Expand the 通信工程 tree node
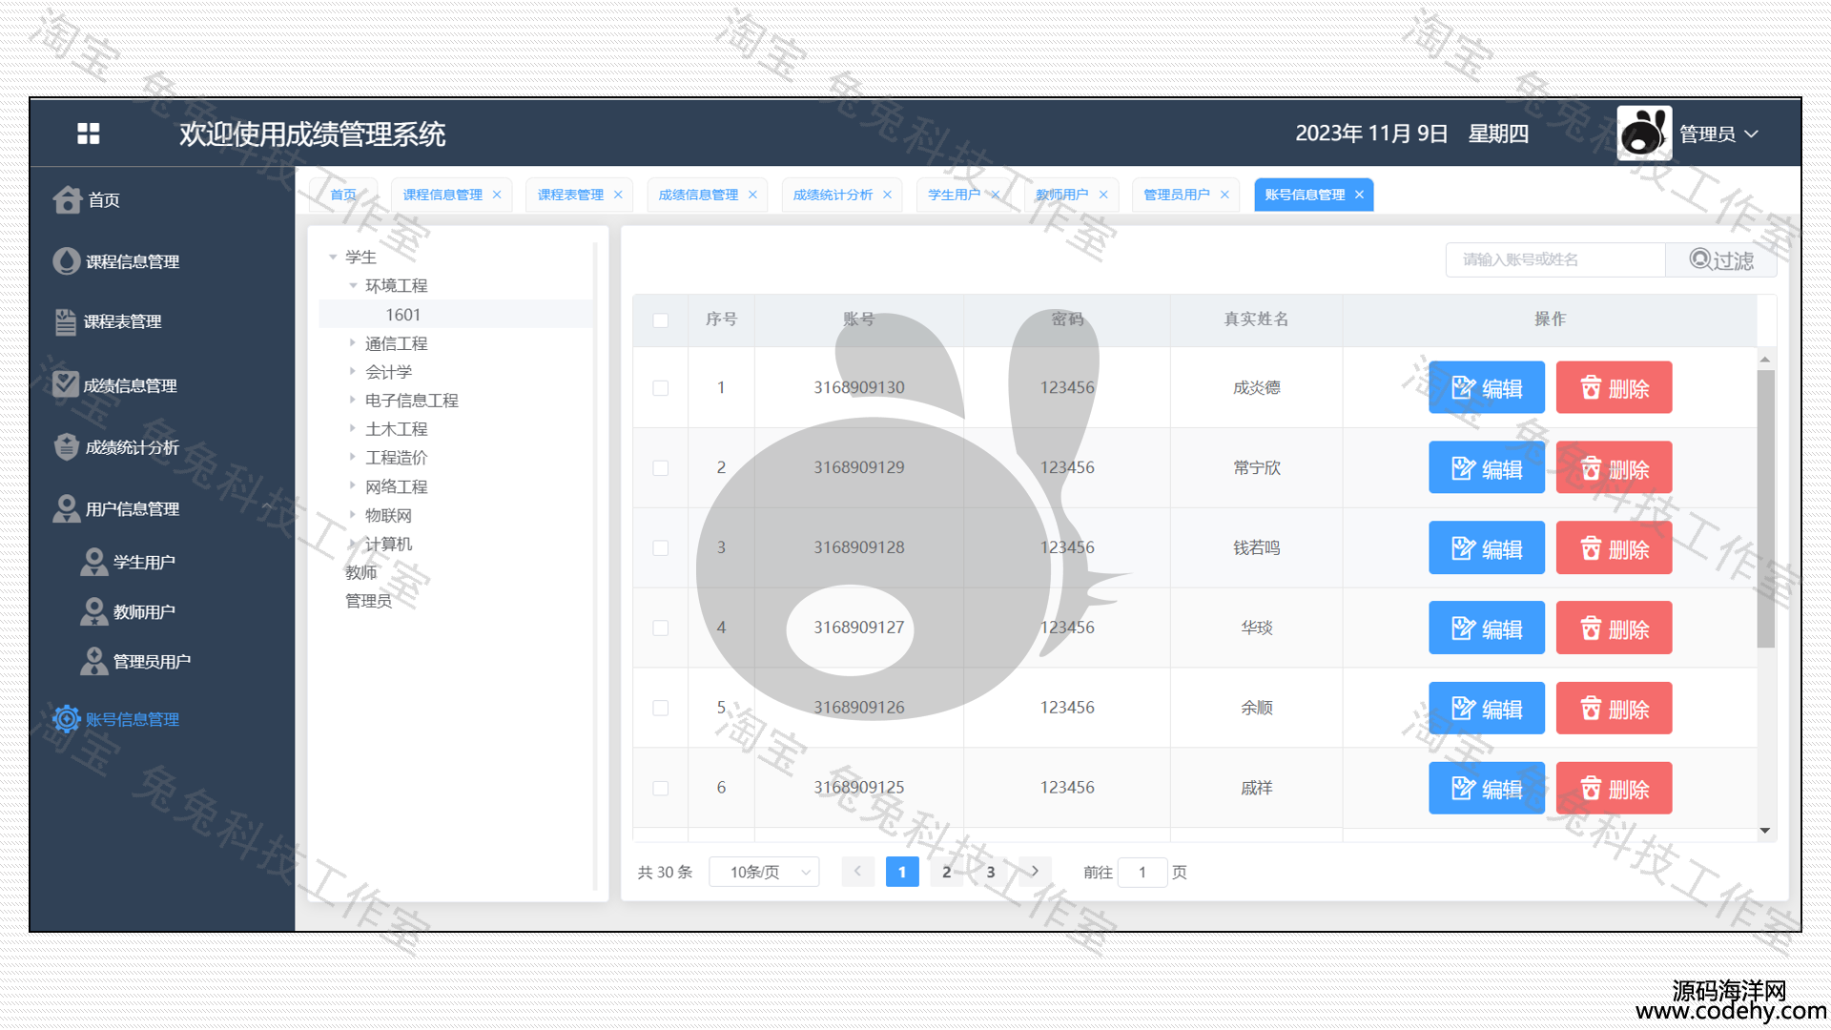This screenshot has height=1030, width=1831. (x=353, y=343)
